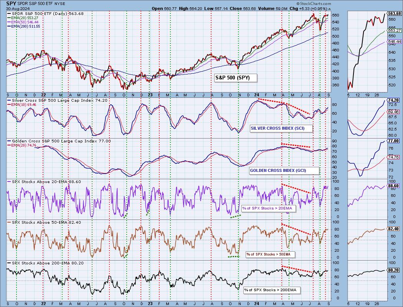The height and width of the screenshot is (307, 403).
Task: Click the 525 label in the zoomed price panel
Action: click(392, 77)
